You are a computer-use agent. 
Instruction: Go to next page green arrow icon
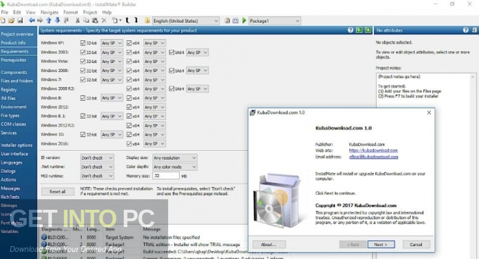coord(368,30)
